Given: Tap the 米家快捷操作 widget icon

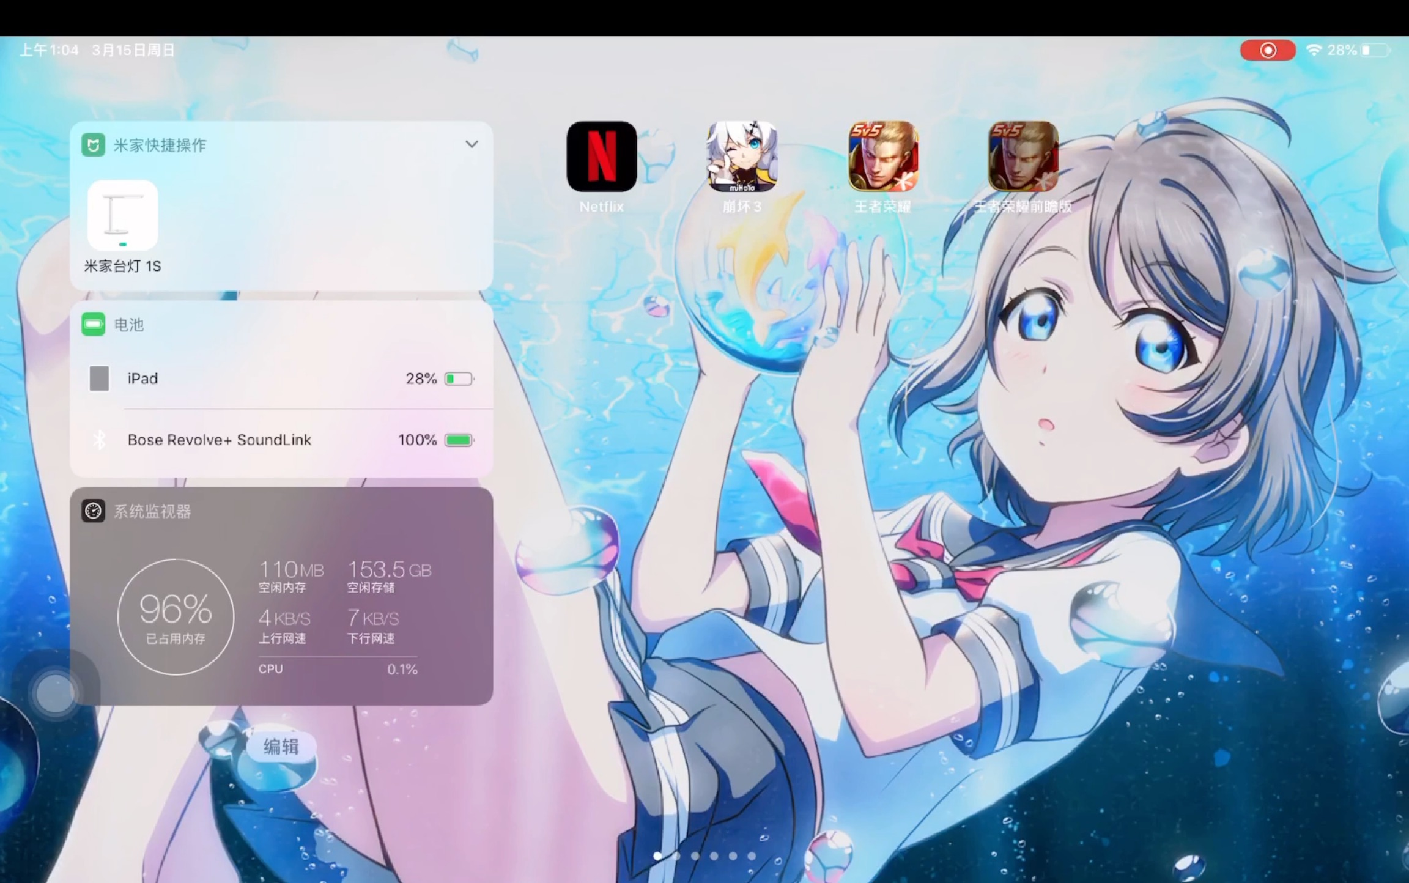Looking at the screenshot, I should [x=93, y=145].
